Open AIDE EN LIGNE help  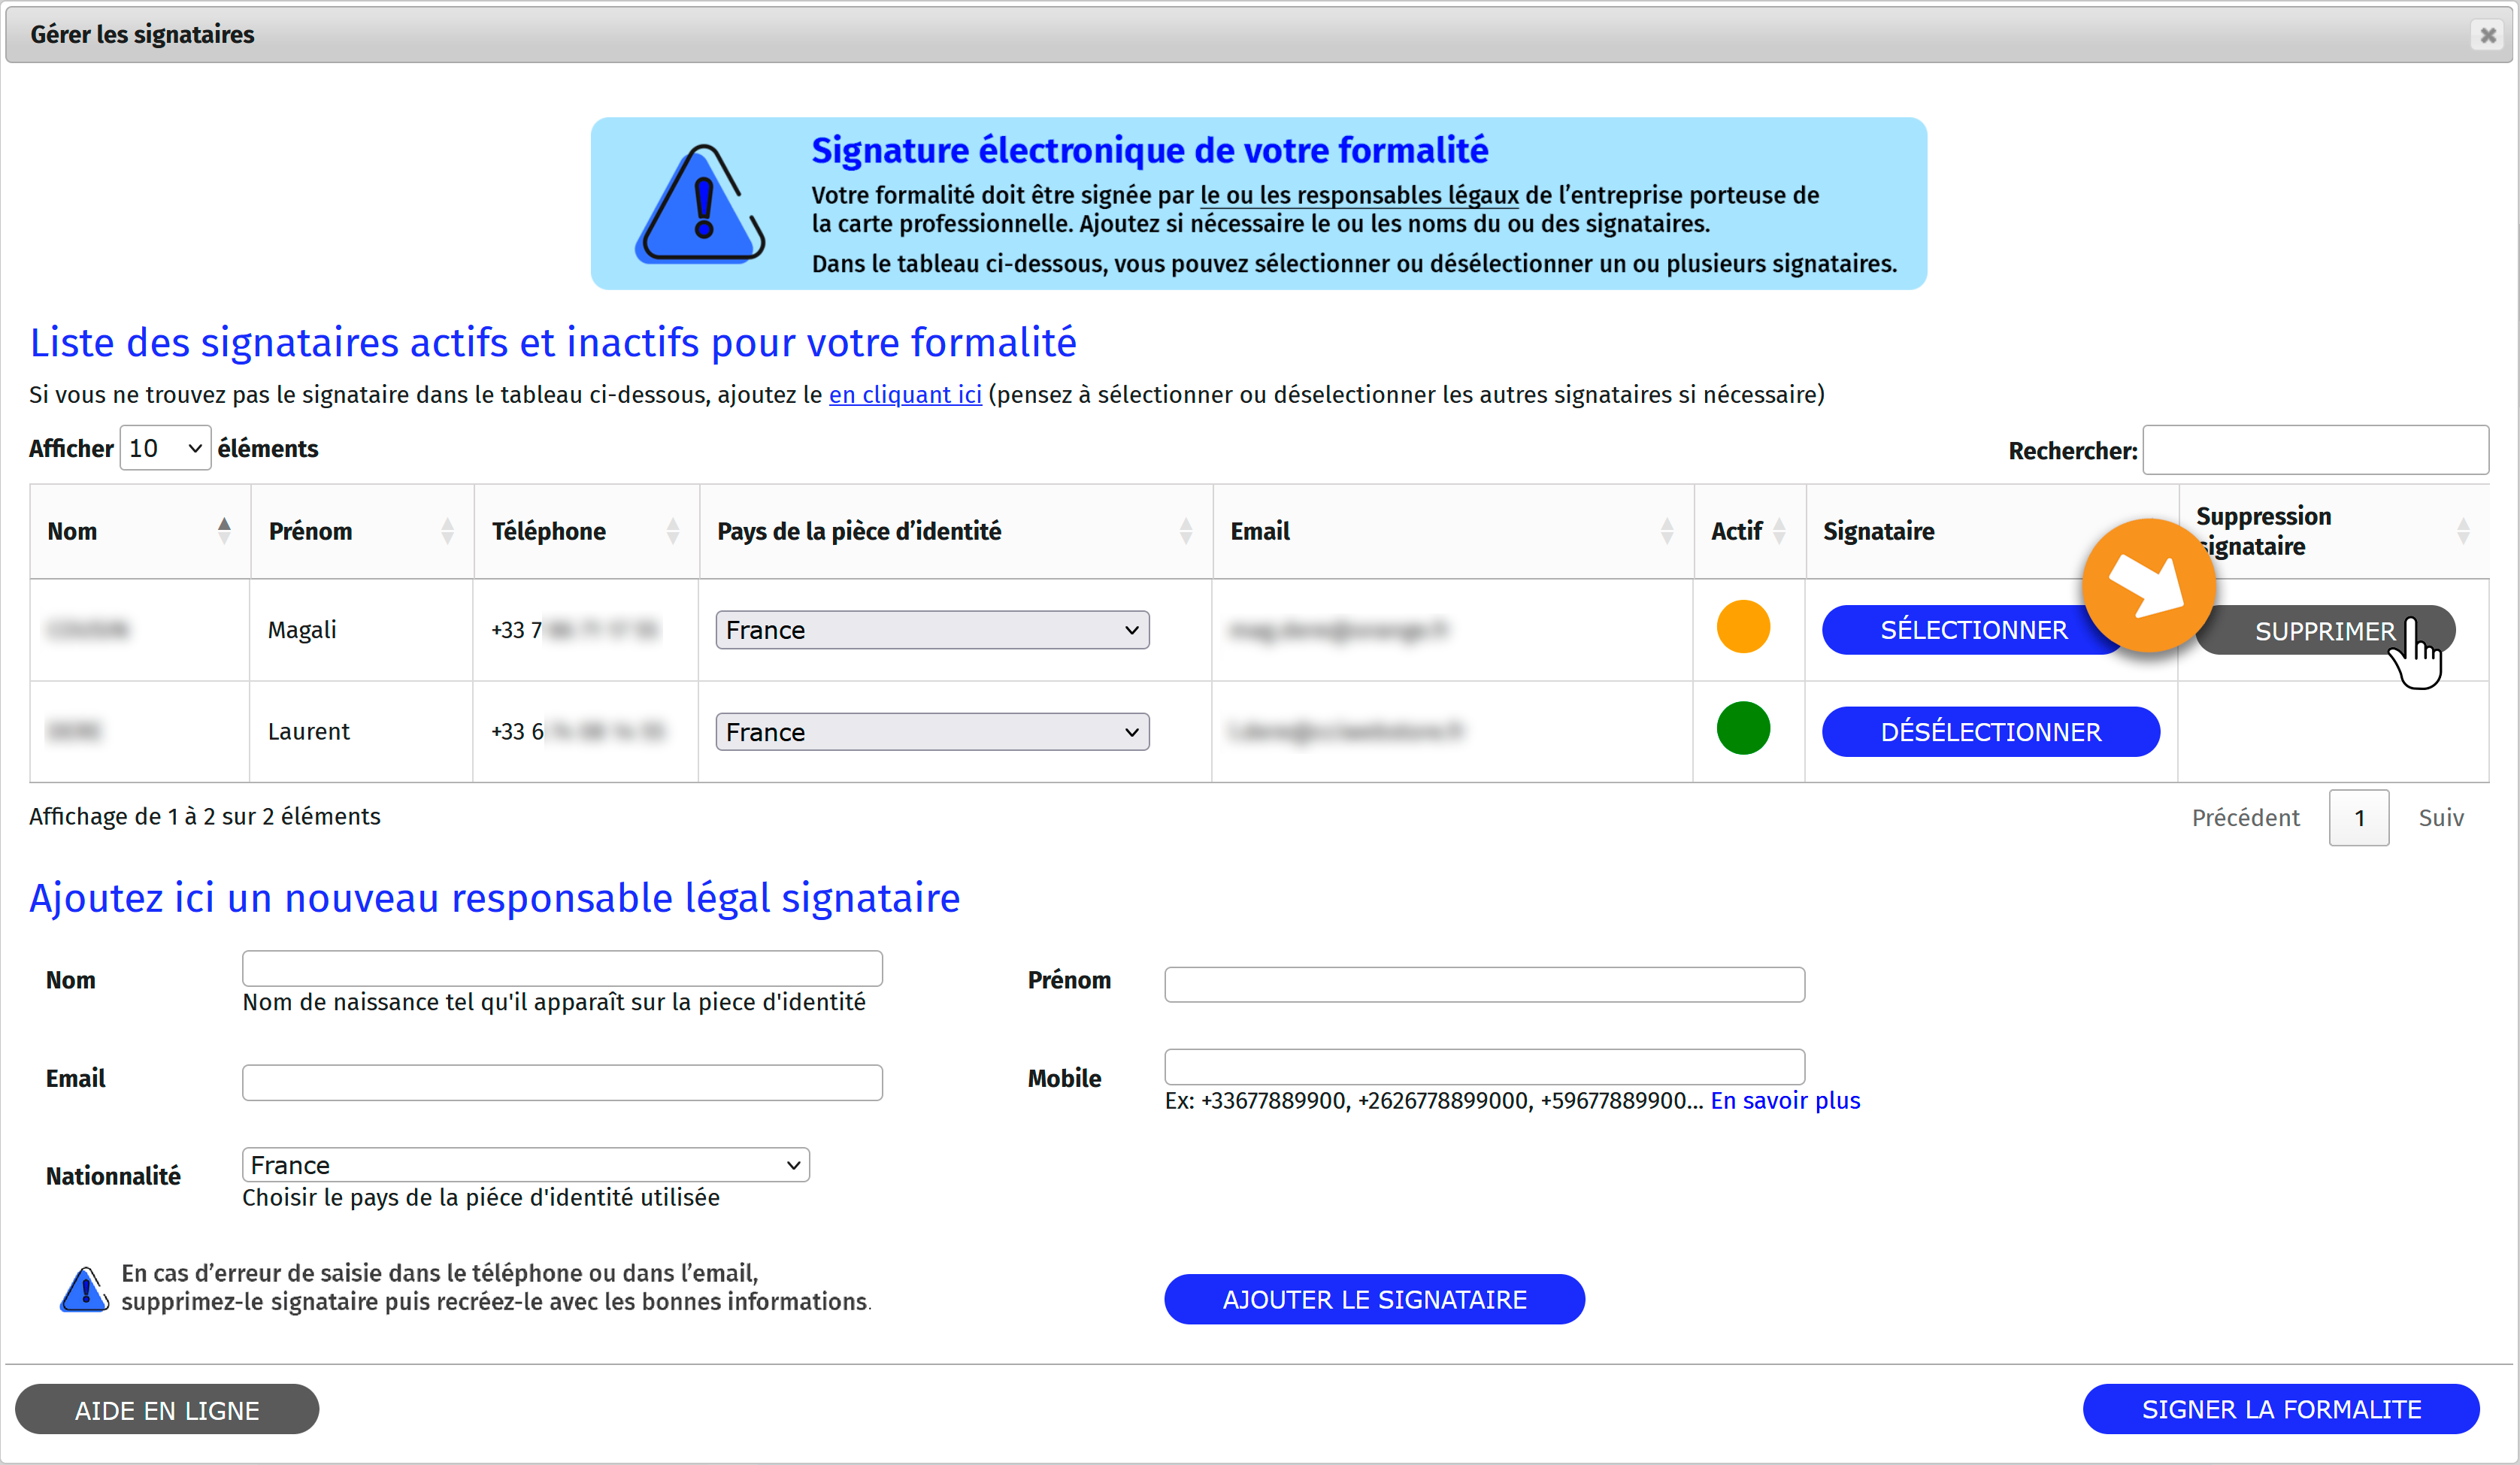(167, 1410)
